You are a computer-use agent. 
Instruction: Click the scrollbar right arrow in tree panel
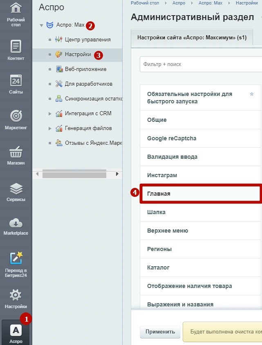pos(117,174)
